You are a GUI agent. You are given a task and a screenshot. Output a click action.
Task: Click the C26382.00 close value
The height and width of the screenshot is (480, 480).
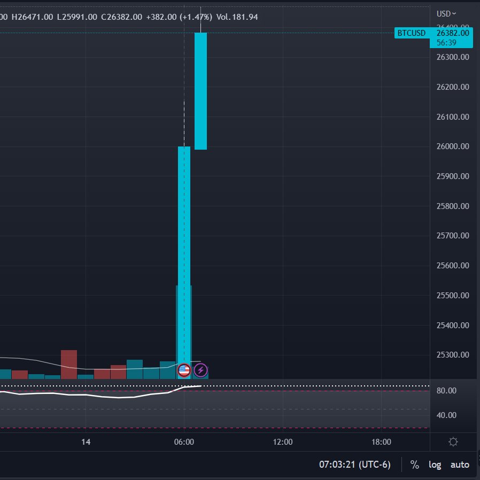point(121,17)
